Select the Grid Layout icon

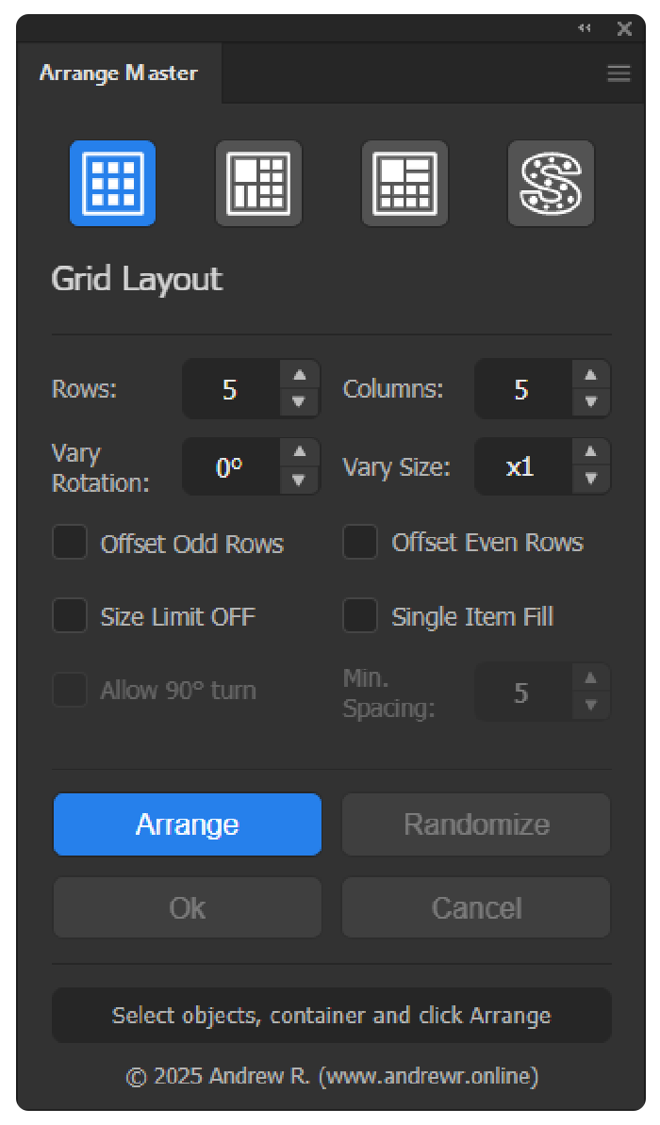(112, 184)
